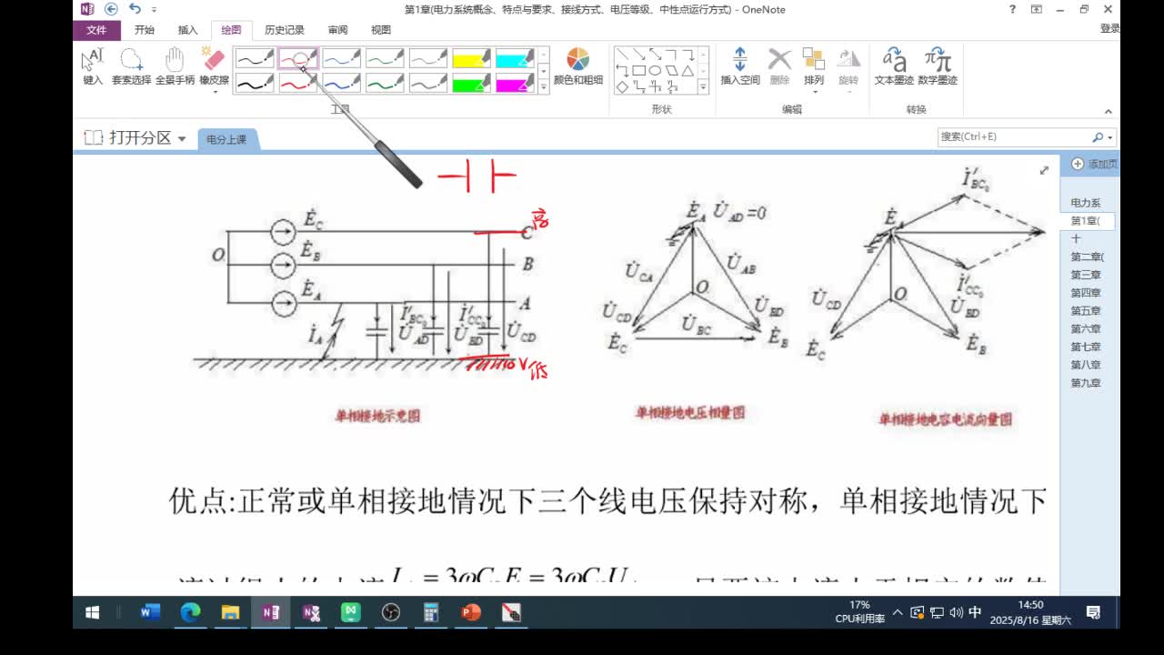Pick the cyan highlighter
The image size is (1164, 655).
pos(516,59)
